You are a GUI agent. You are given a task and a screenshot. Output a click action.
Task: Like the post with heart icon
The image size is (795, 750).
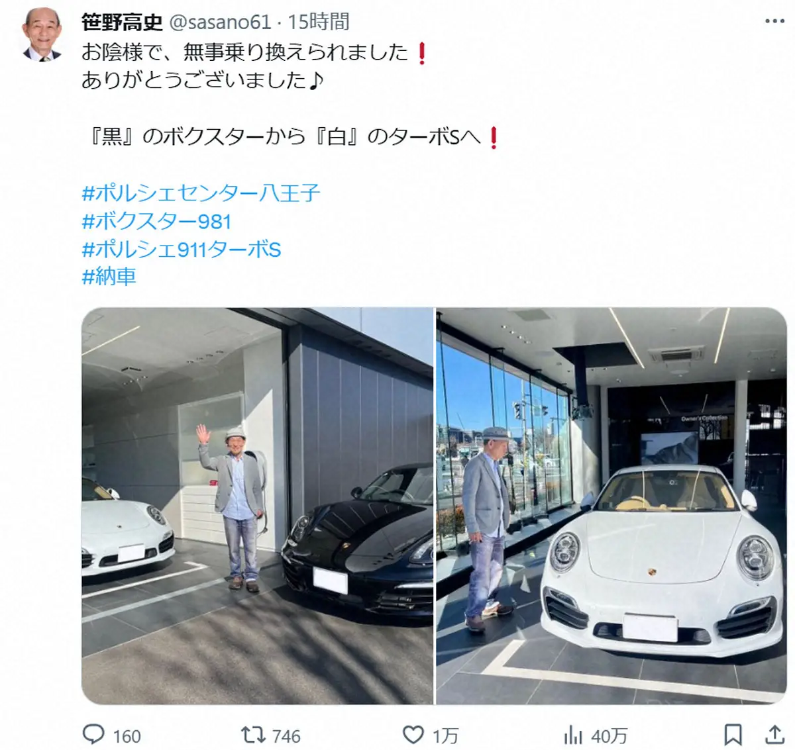pos(413,735)
